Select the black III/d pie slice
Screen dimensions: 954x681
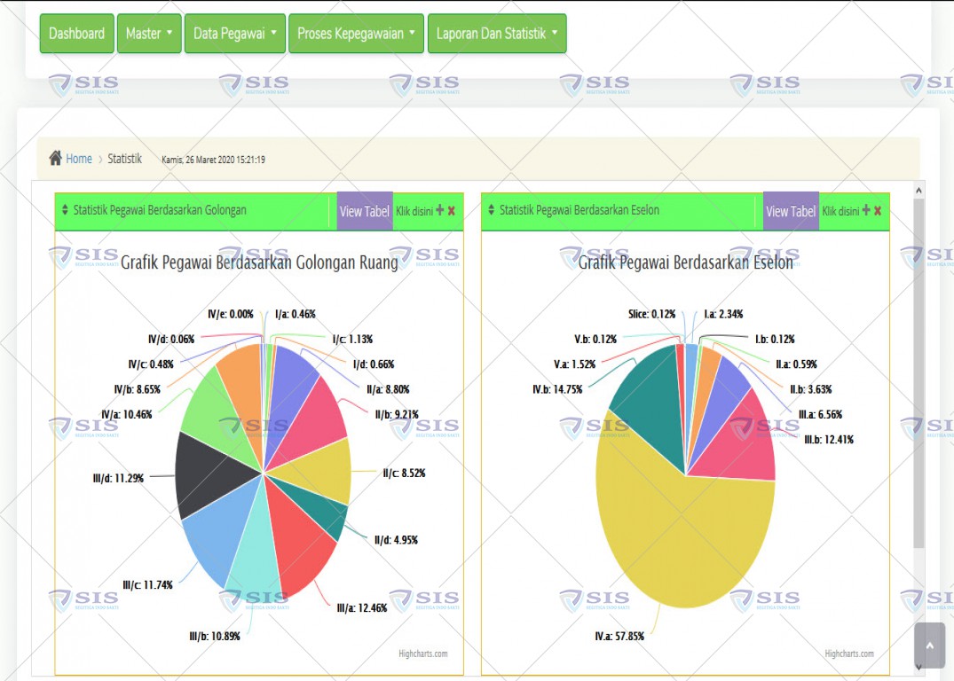point(213,474)
